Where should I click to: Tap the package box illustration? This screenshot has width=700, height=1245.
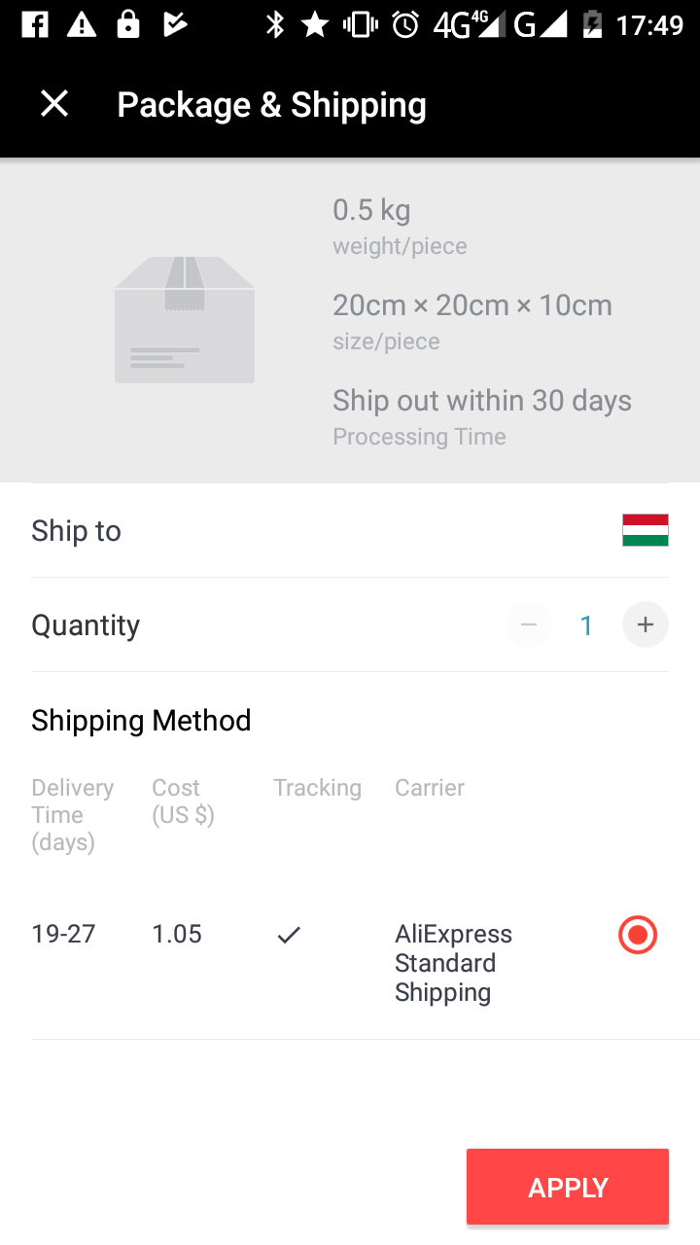[185, 320]
